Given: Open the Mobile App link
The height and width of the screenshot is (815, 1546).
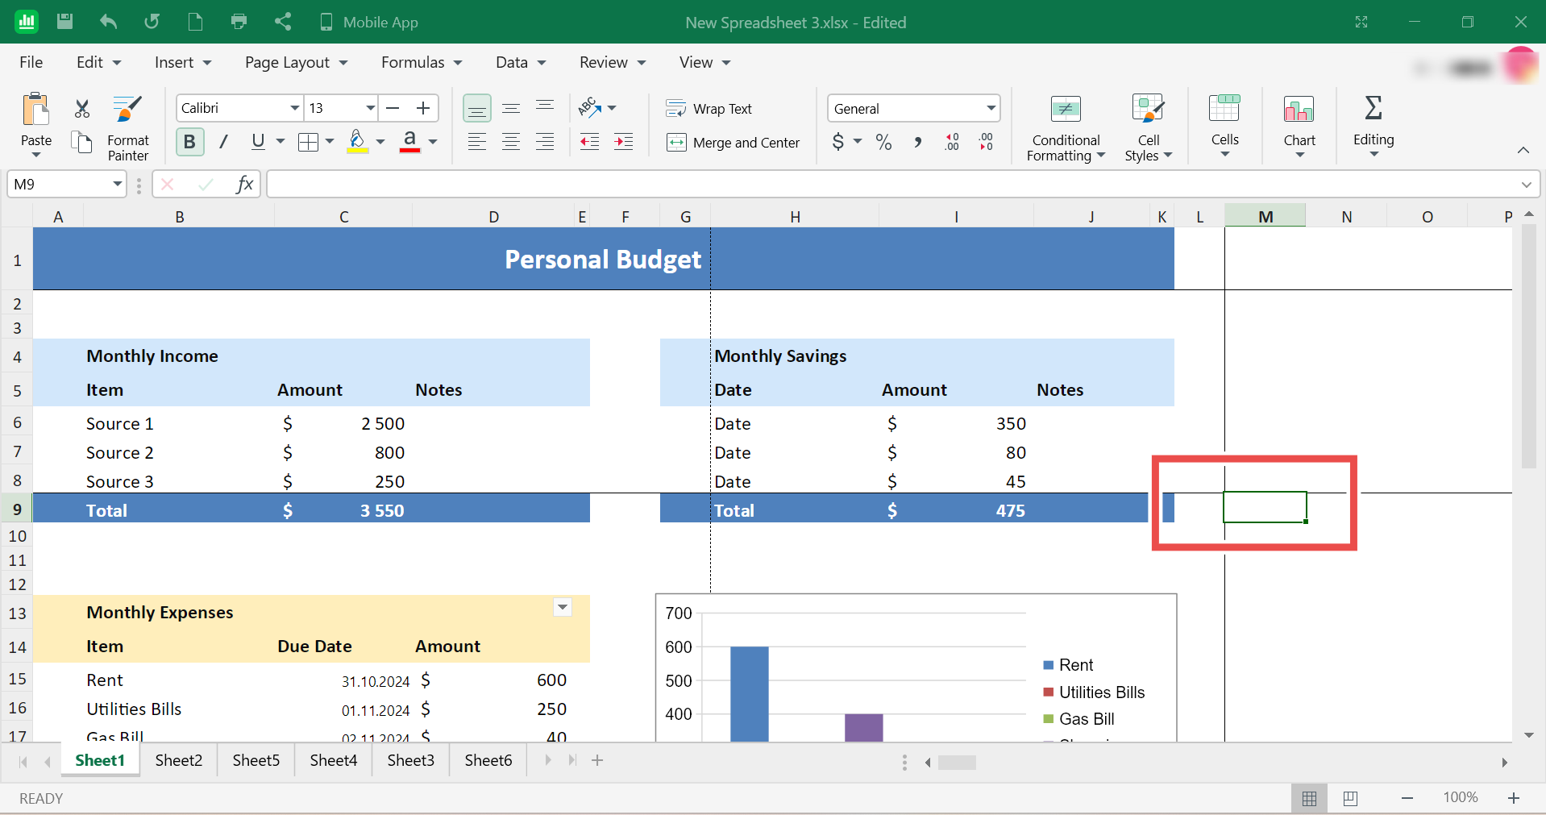Looking at the screenshot, I should pos(369,22).
